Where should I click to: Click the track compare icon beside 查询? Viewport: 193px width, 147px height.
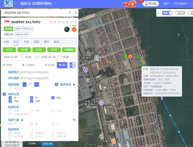pyautogui.click(x=72, y=65)
